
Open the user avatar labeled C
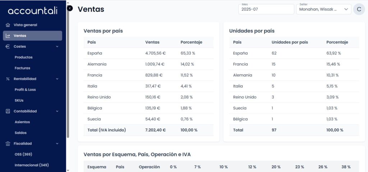point(359,9)
